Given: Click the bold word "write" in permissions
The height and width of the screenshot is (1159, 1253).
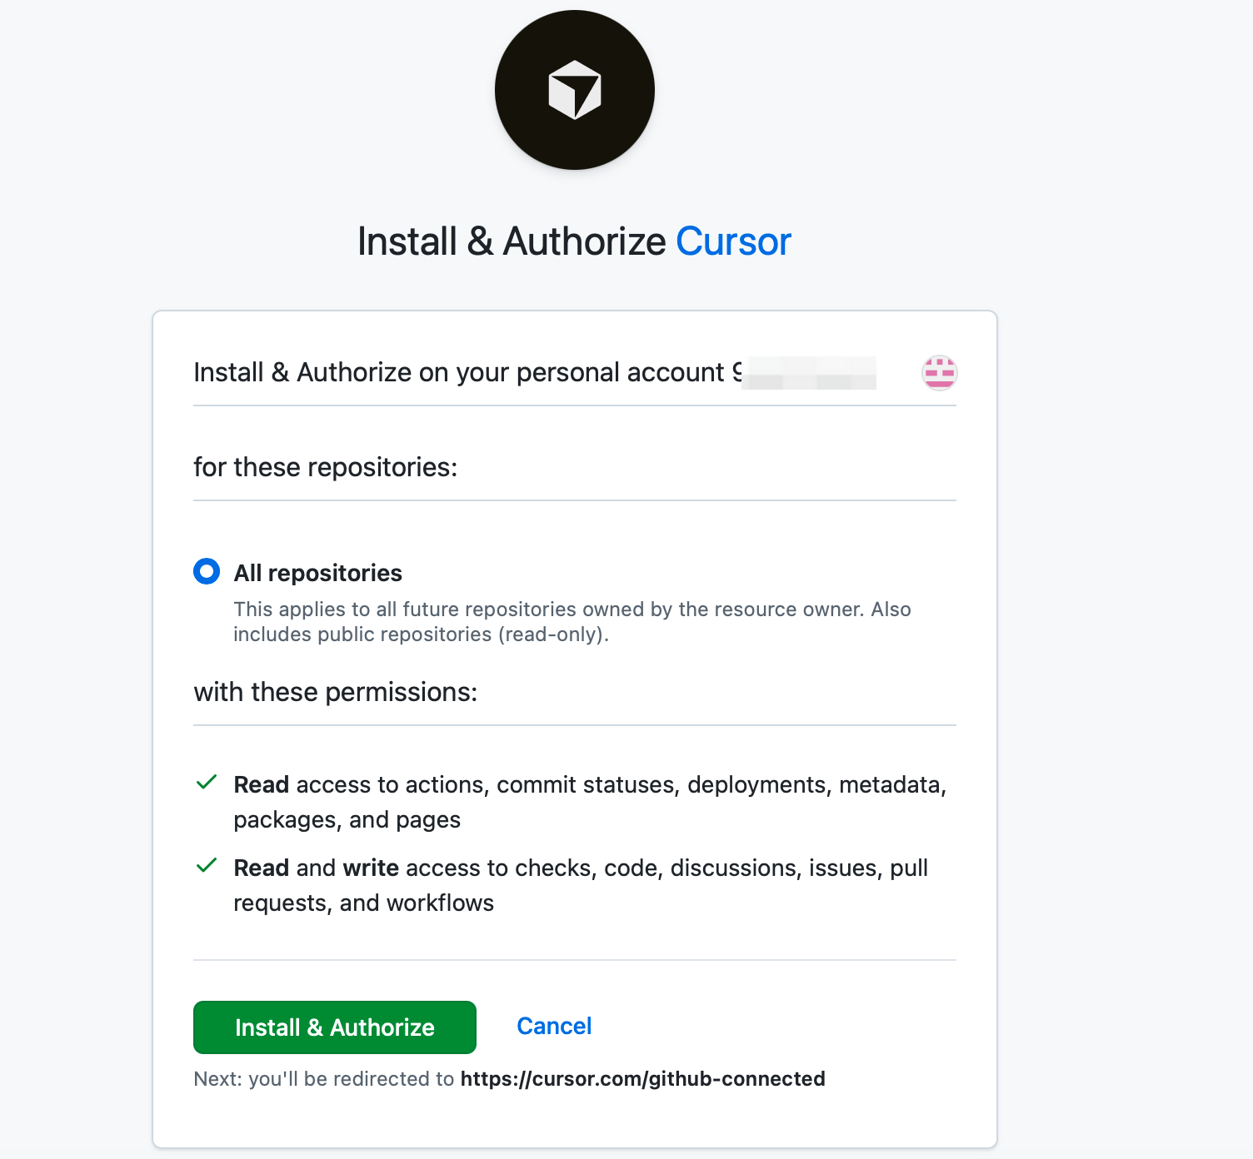Looking at the screenshot, I should (371, 868).
